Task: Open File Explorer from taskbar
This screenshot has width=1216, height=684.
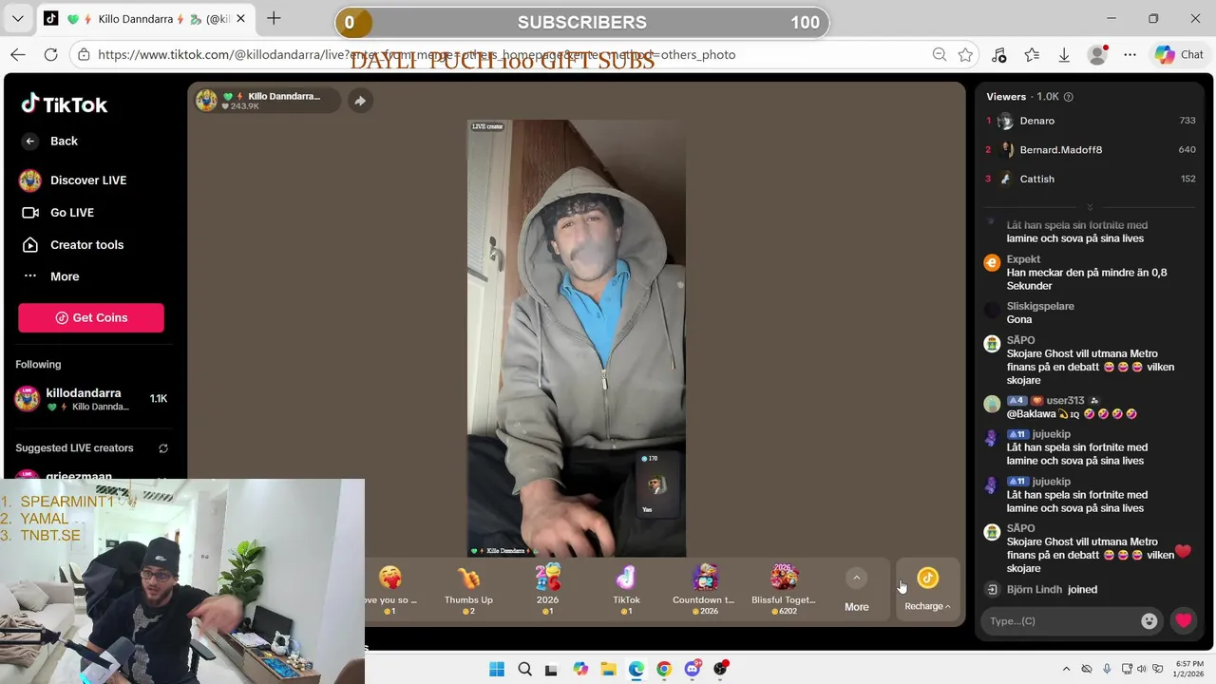Action: click(608, 669)
